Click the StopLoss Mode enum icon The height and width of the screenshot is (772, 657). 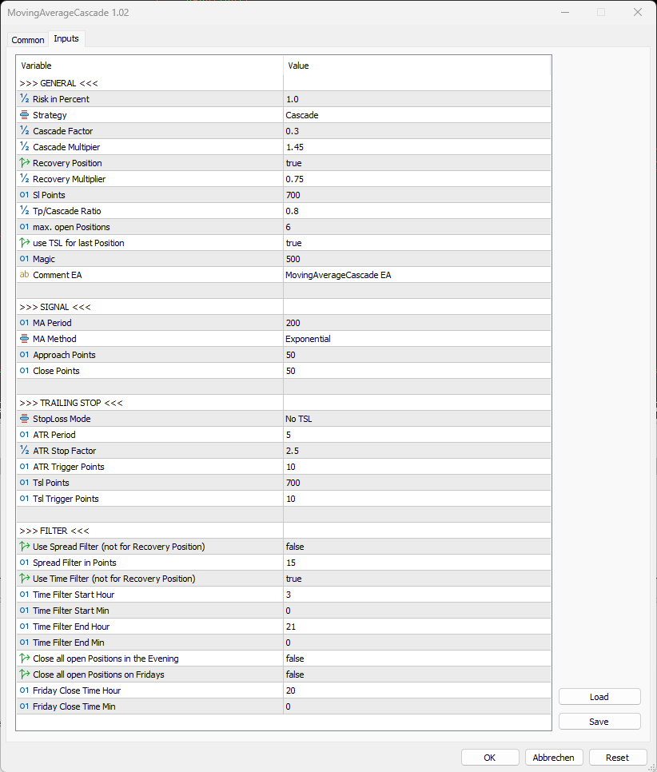pyautogui.click(x=25, y=419)
